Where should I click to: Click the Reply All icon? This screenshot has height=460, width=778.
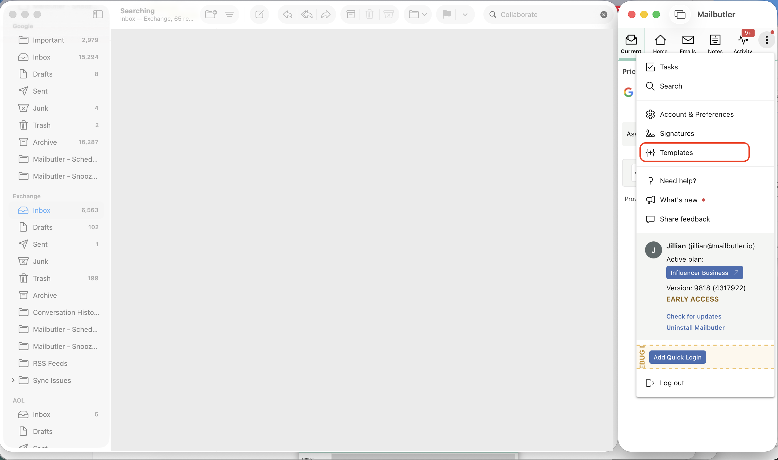307,14
